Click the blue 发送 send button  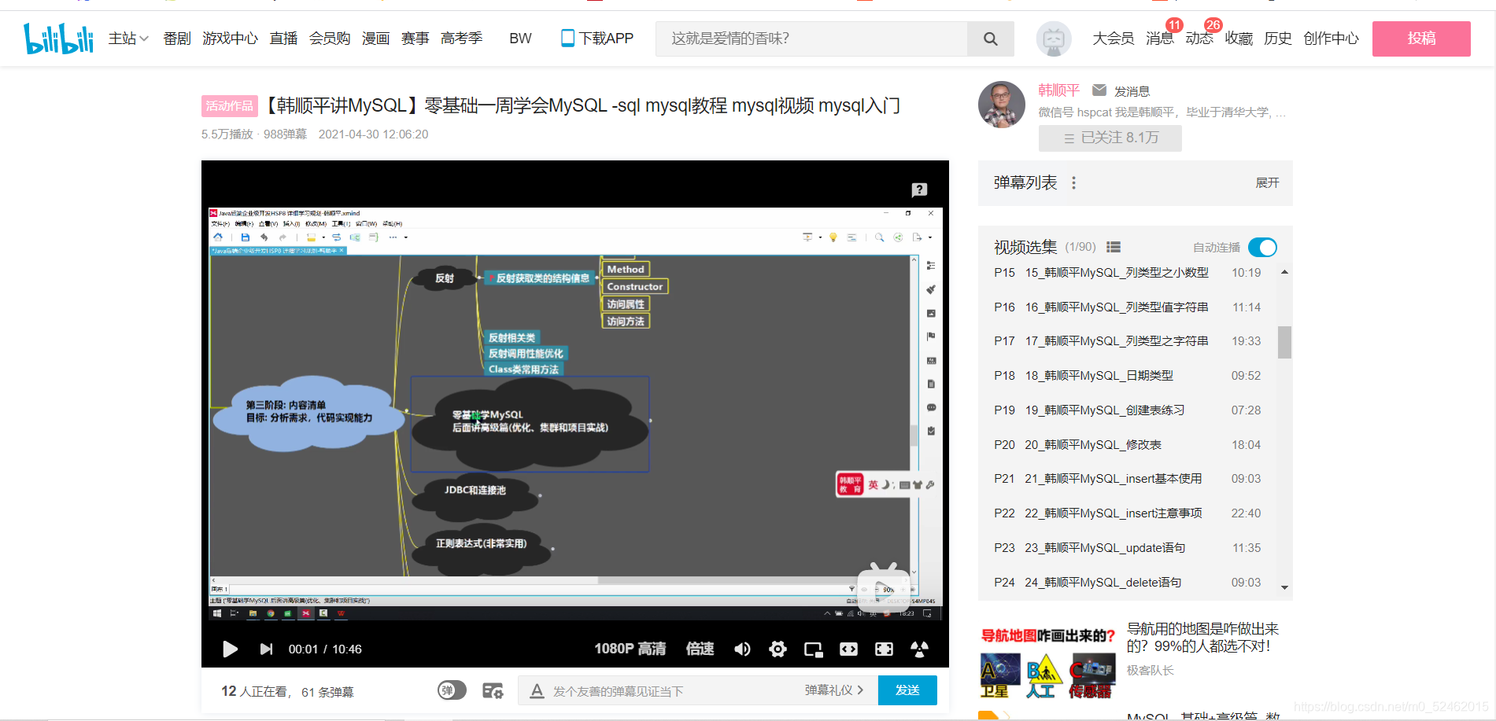[x=907, y=690]
